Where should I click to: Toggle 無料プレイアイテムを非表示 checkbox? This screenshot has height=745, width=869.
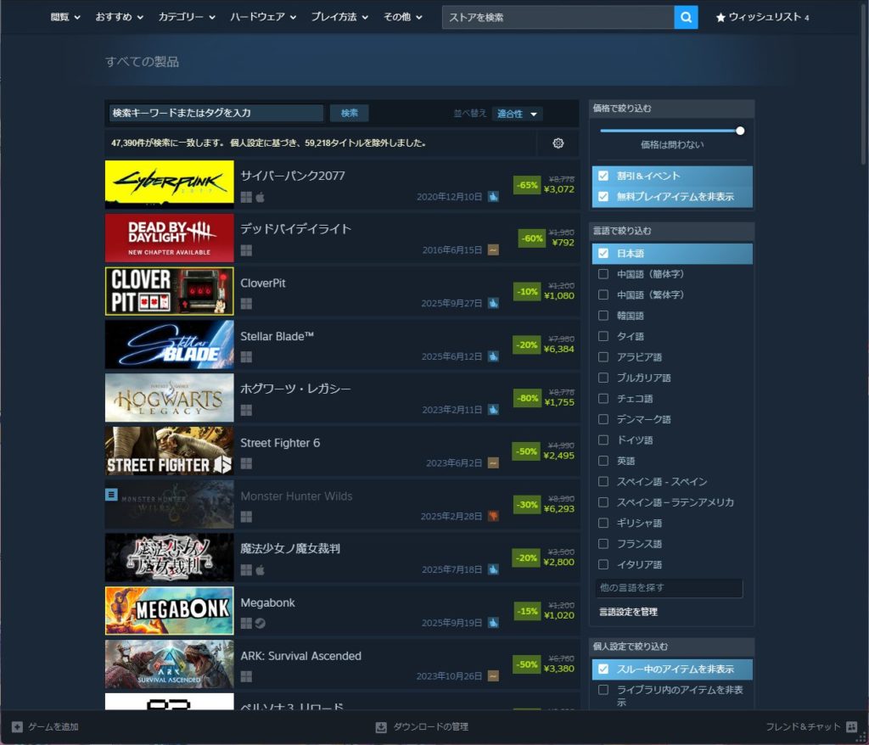pyautogui.click(x=603, y=197)
